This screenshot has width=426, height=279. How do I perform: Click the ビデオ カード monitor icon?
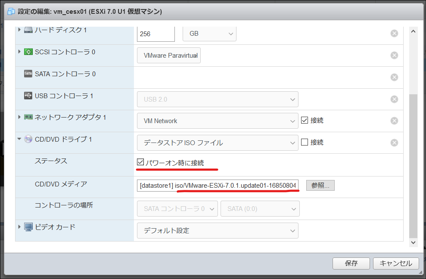point(28,227)
